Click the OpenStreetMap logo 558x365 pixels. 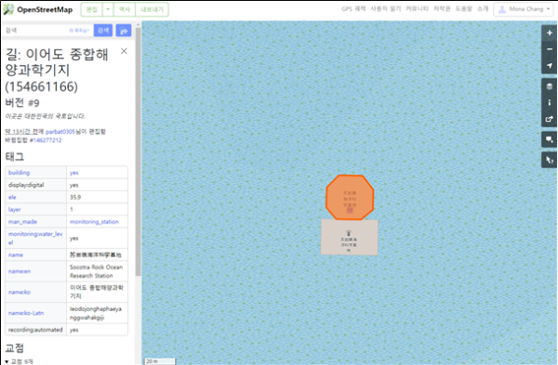38,9
